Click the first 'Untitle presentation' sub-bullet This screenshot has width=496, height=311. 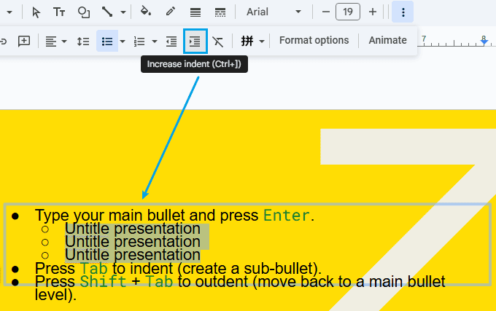(x=133, y=229)
